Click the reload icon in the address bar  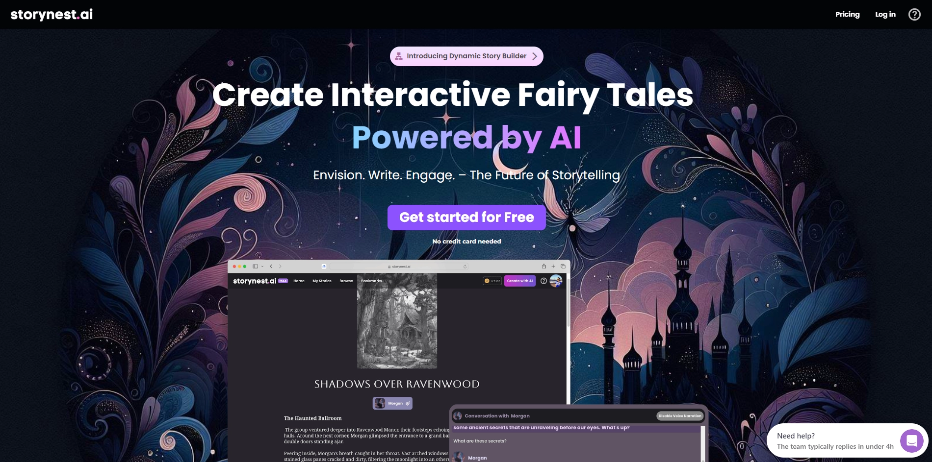click(465, 267)
